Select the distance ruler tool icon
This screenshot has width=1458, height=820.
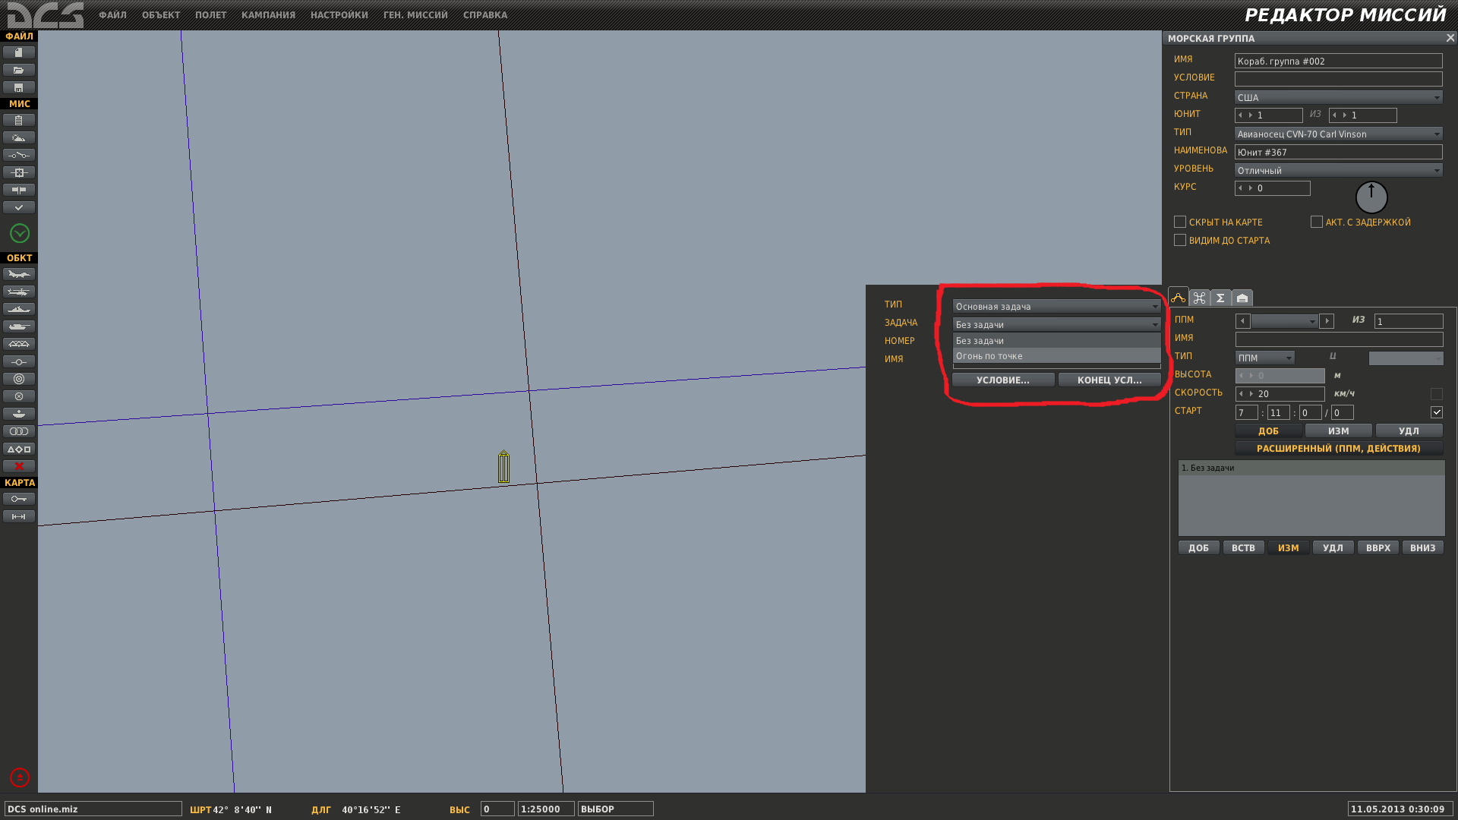tap(19, 516)
